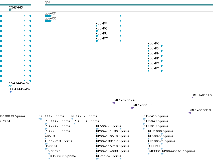This screenshot has width=213, height=160.
Task: Select the 496383 feature label
Action: pyautogui.click(x=51, y=136)
